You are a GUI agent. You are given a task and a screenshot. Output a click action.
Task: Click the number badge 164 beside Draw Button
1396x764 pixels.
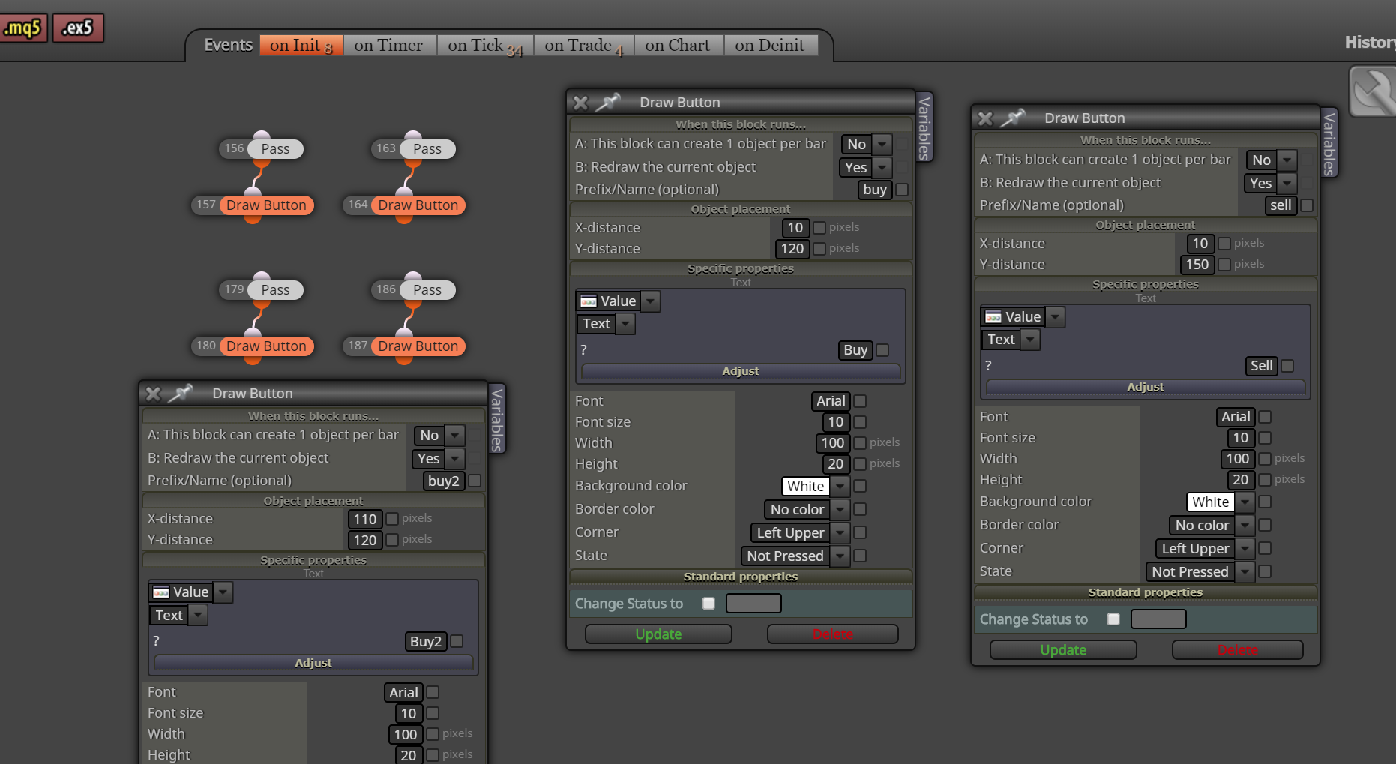point(358,205)
